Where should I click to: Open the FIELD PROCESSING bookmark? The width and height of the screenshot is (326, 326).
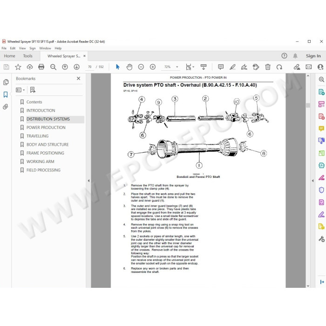tap(43, 170)
